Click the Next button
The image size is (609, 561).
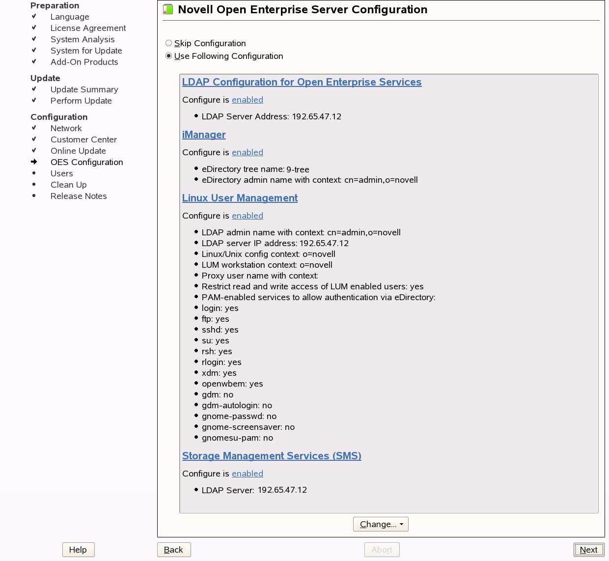pyautogui.click(x=588, y=550)
